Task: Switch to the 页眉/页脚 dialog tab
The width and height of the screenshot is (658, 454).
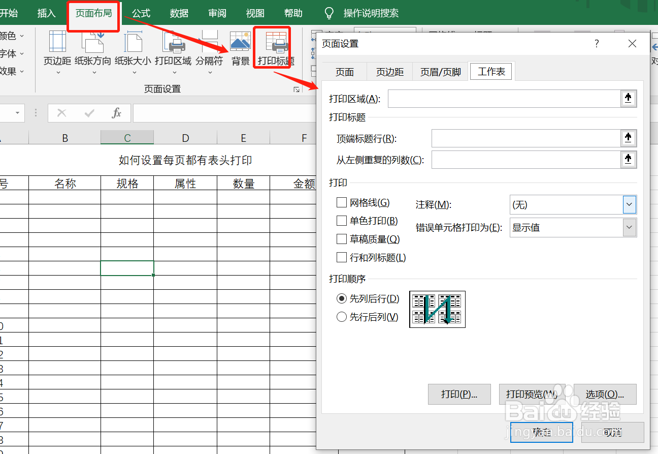Action: (x=439, y=71)
